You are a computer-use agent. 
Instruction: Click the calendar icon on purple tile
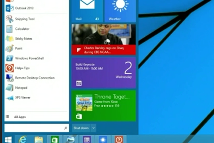[79, 83]
